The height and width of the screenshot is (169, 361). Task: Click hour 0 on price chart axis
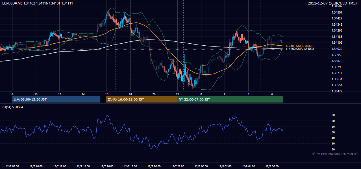[x=201, y=94]
